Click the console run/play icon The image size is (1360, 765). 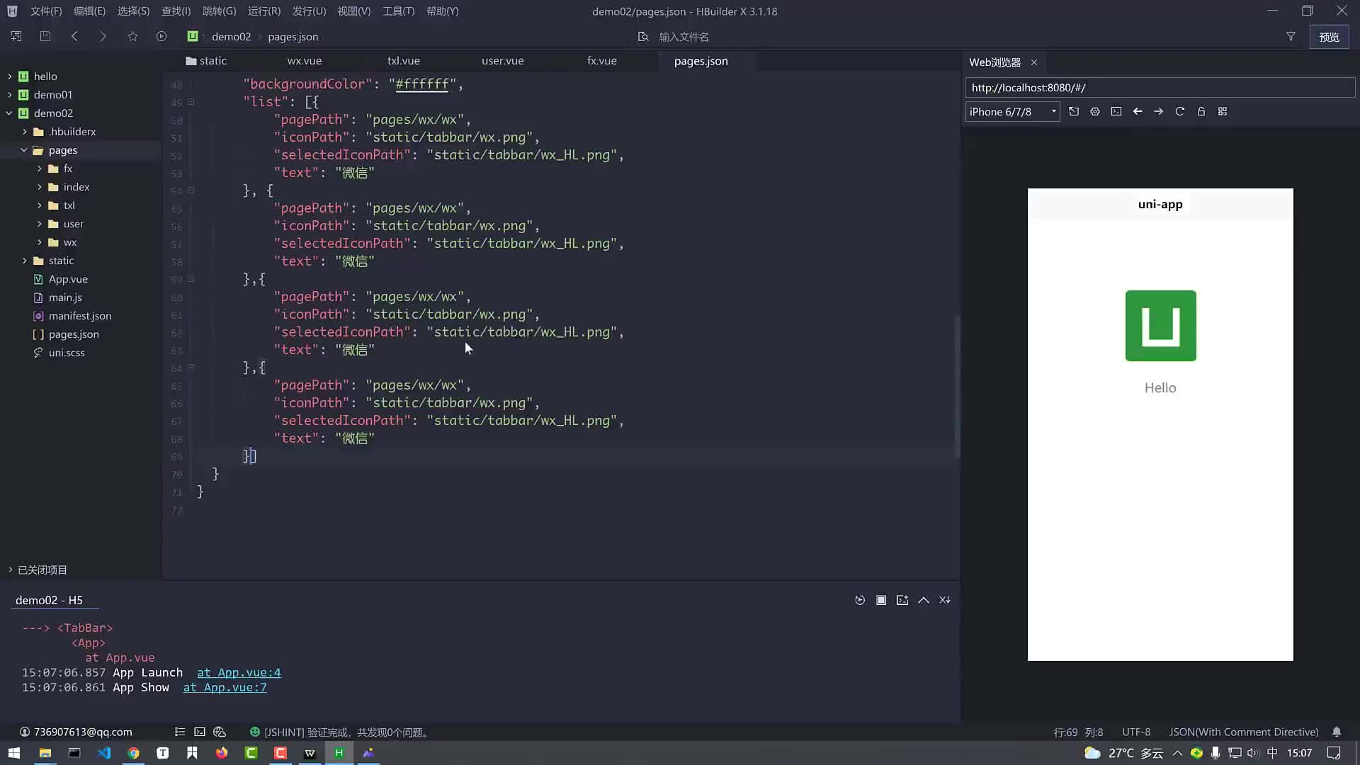point(859,600)
